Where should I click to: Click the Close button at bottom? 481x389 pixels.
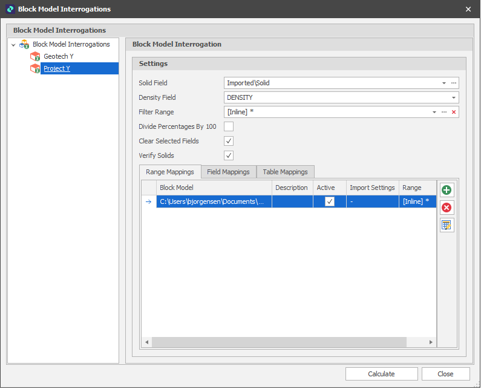click(445, 374)
